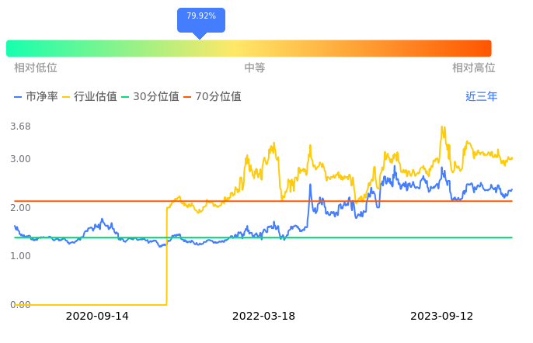Click the valuation gradient bar
Screen dimensions: 533x343
[249, 48]
